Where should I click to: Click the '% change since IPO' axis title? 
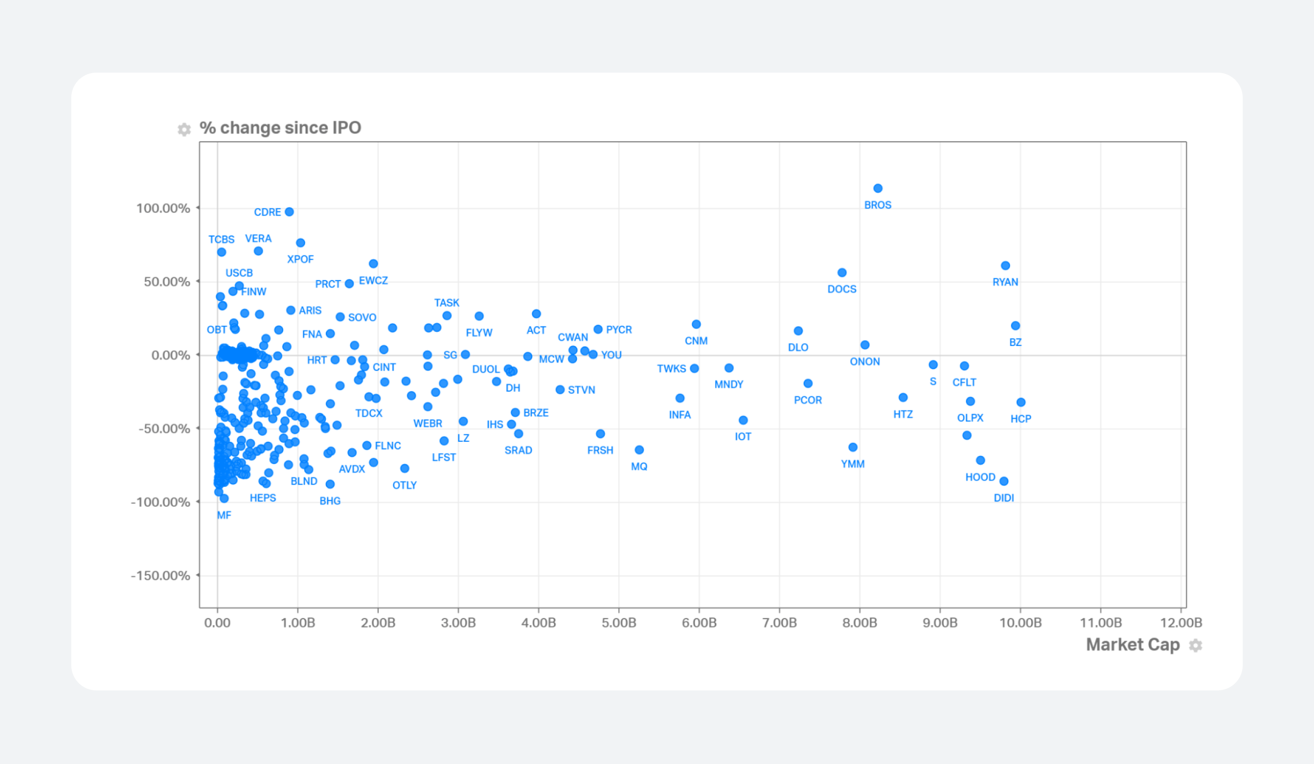tap(280, 128)
